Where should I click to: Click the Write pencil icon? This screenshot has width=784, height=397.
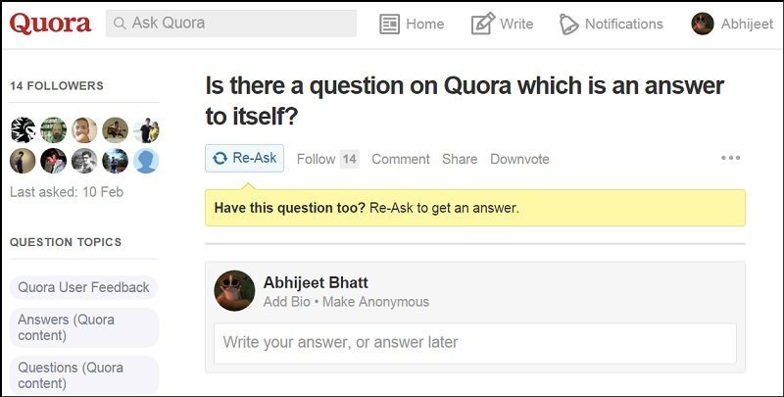482,24
